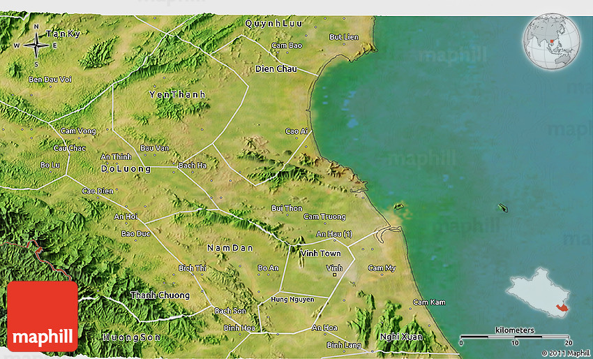The height and width of the screenshot is (359, 593).
Task: Select the Quynh Luu label
Action: (x=273, y=24)
